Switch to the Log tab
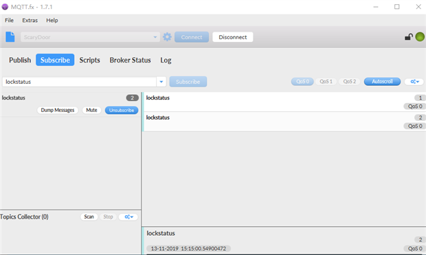426x255 pixels. click(x=166, y=60)
